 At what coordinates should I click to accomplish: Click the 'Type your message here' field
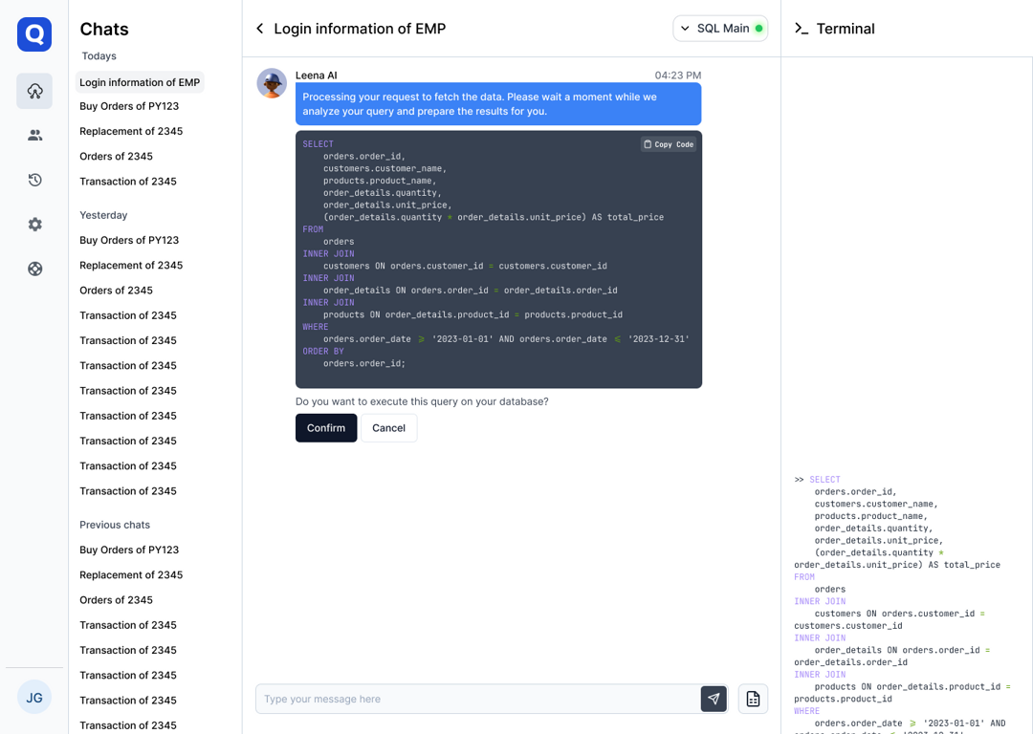tap(478, 699)
